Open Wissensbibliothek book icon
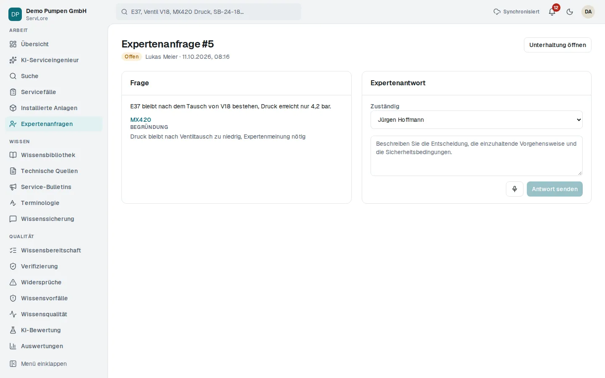The height and width of the screenshot is (378, 605). coord(13,155)
